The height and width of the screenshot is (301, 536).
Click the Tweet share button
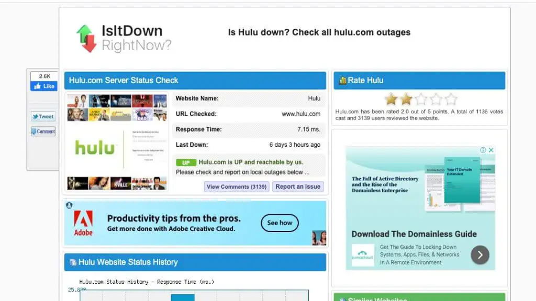click(x=43, y=117)
